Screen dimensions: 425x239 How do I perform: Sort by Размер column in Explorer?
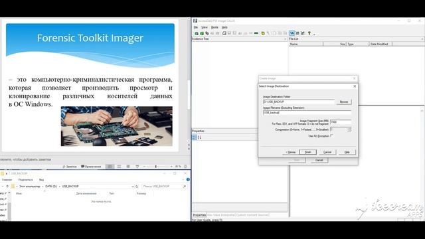coord(141,193)
